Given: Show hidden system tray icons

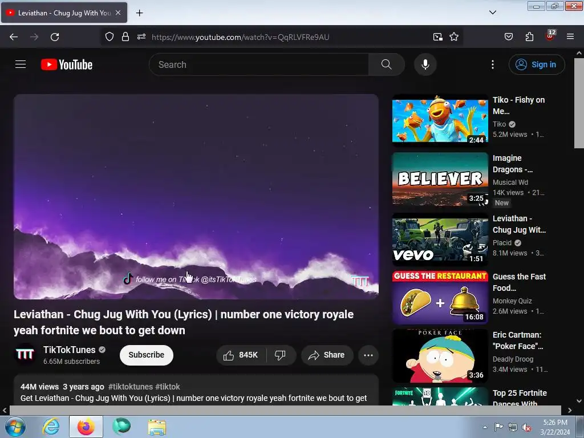Looking at the screenshot, I should coord(485,427).
